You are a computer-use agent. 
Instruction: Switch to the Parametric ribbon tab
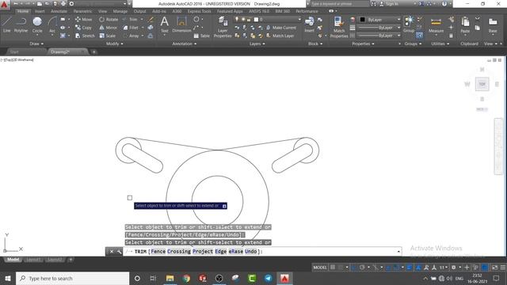click(x=82, y=11)
